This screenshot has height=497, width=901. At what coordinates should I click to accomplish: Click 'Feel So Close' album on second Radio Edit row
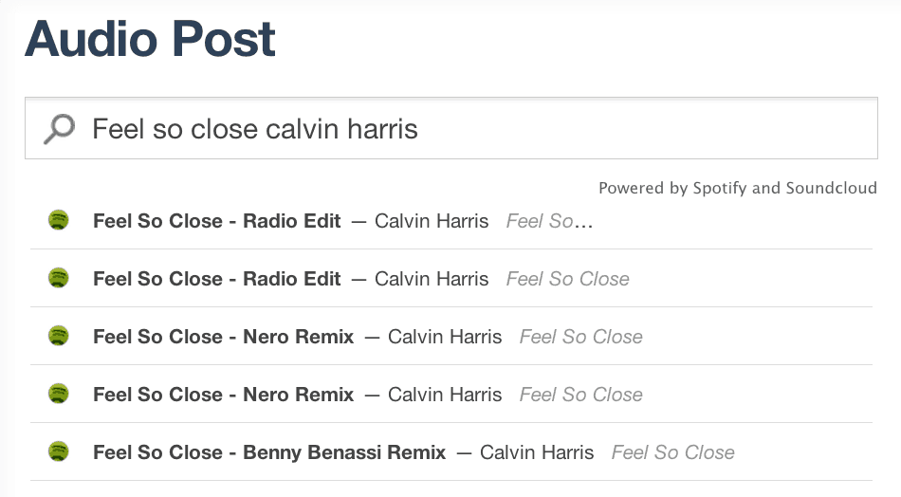pos(568,279)
